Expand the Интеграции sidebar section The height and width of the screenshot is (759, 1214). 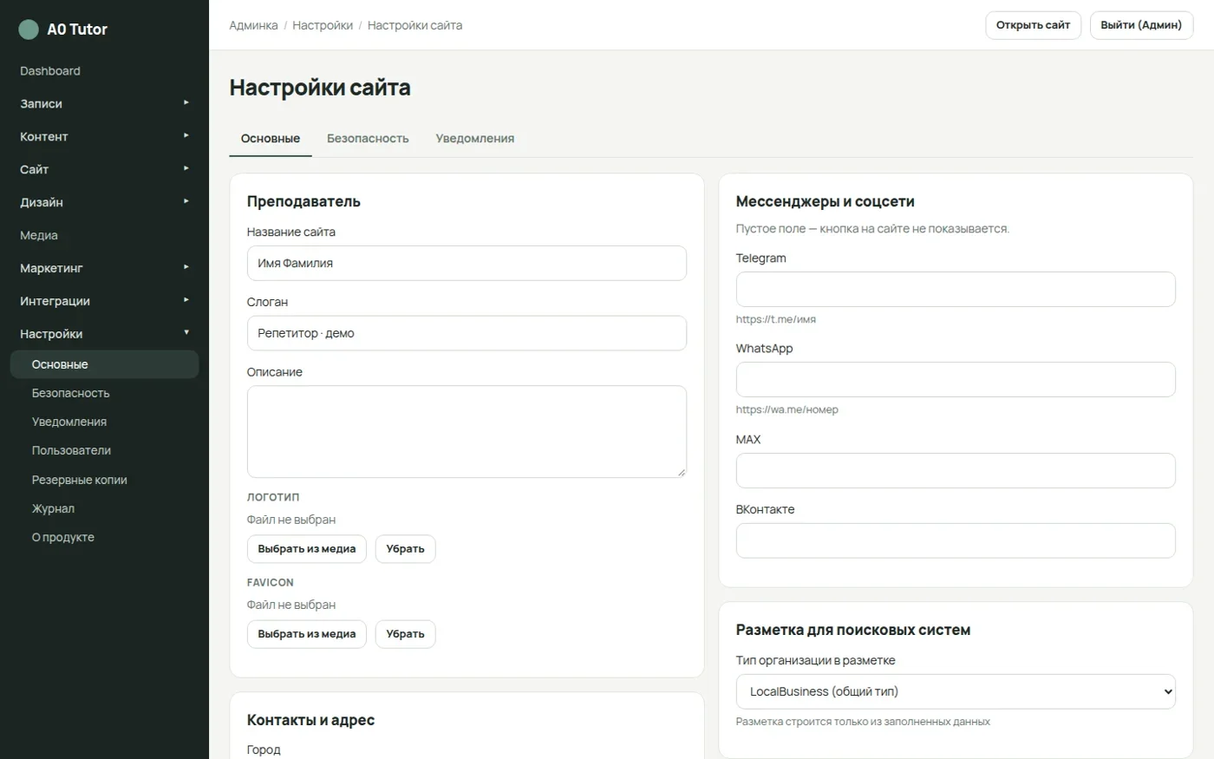(104, 302)
